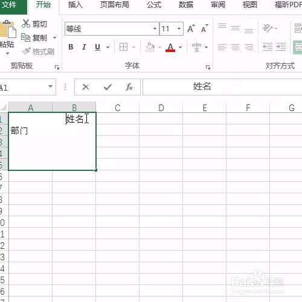Toggle Bold formatting

(71, 47)
